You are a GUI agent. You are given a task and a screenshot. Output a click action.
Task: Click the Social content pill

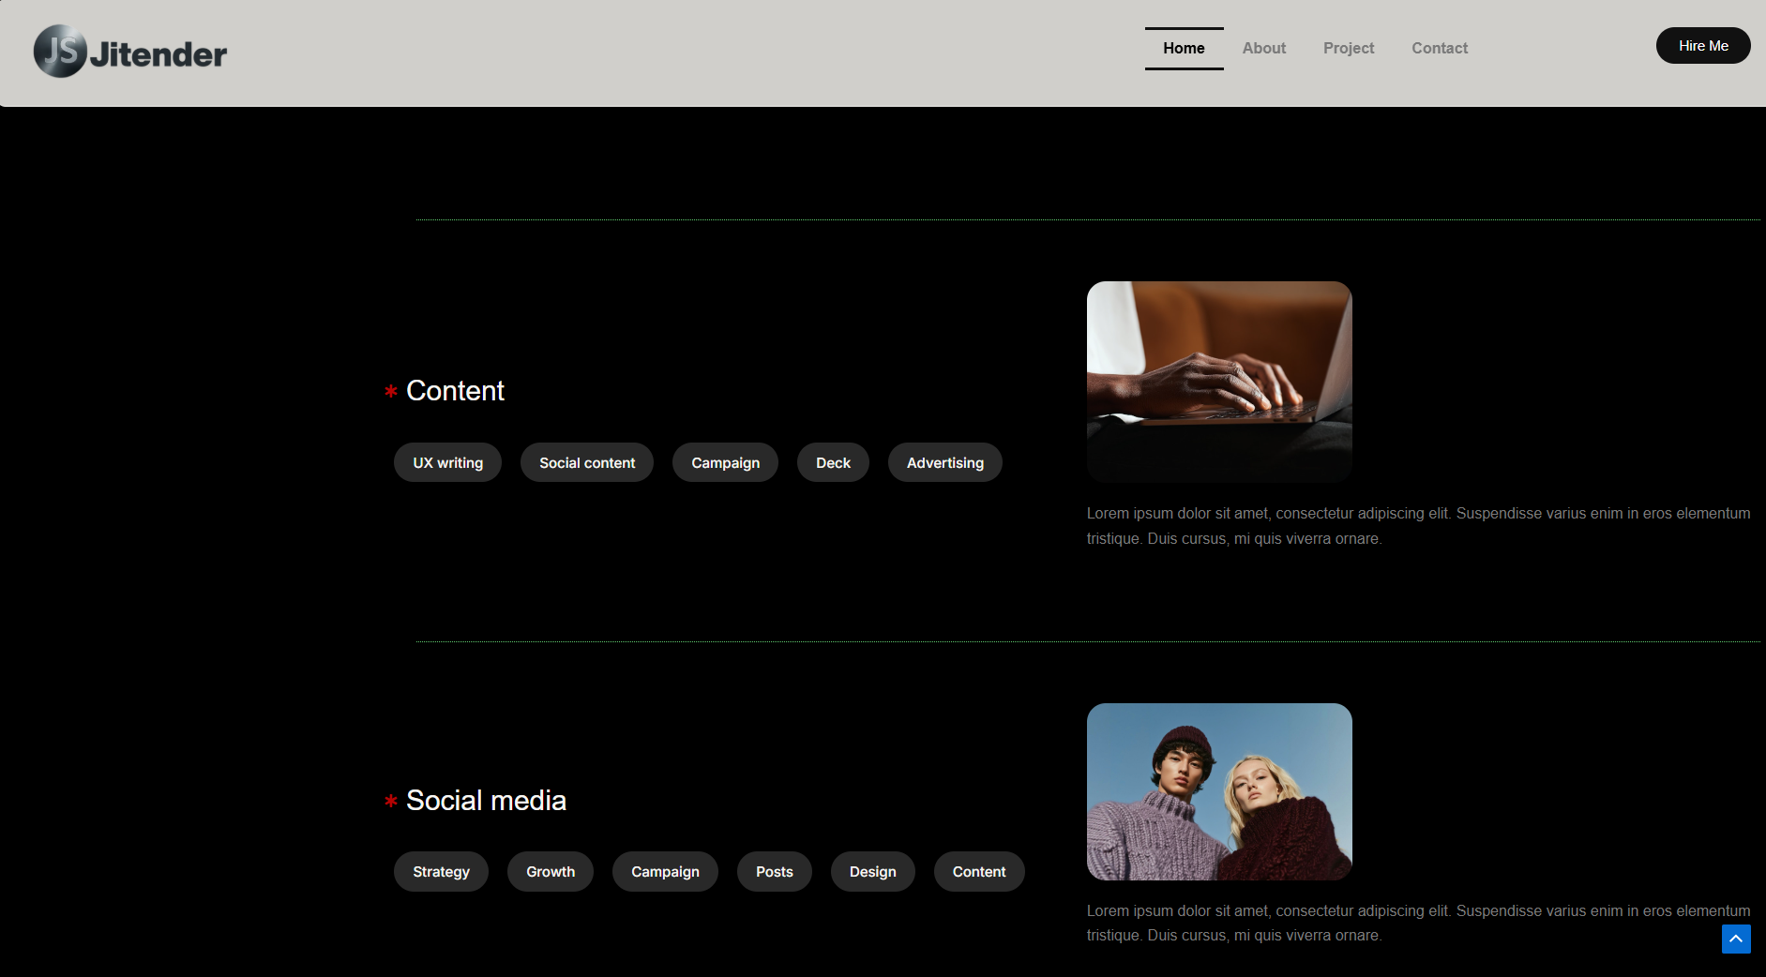click(x=587, y=463)
